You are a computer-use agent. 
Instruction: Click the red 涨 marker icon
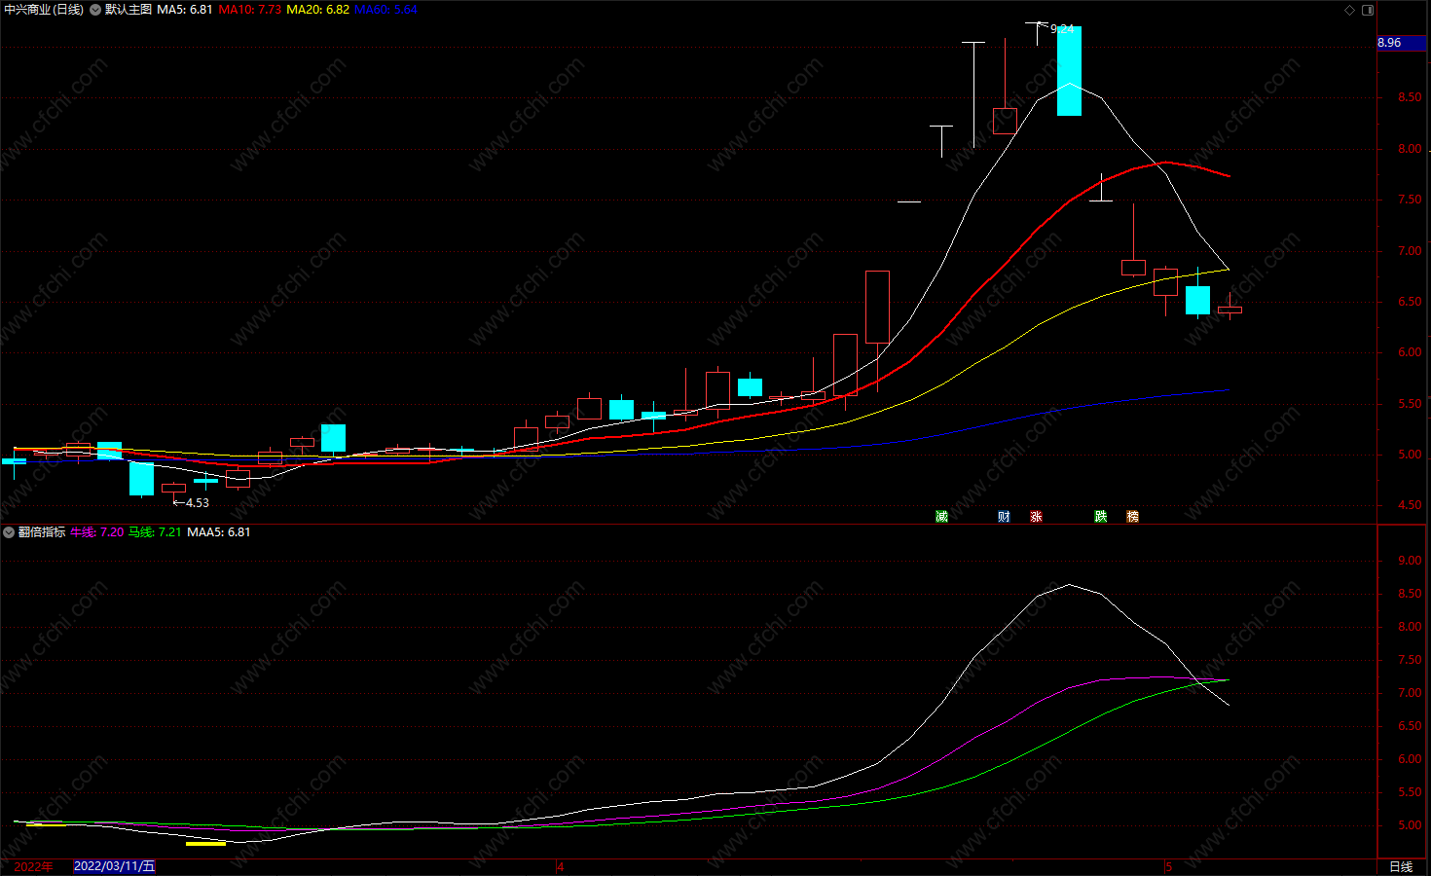[x=1036, y=516]
